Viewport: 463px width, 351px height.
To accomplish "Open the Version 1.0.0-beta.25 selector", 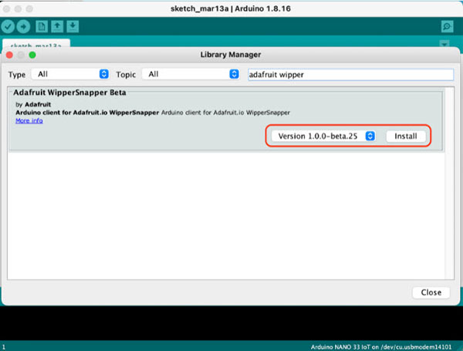I will tap(323, 136).
